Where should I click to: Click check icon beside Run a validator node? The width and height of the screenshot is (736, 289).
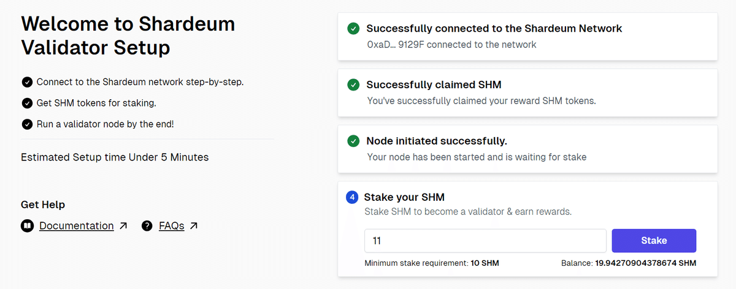pos(27,124)
